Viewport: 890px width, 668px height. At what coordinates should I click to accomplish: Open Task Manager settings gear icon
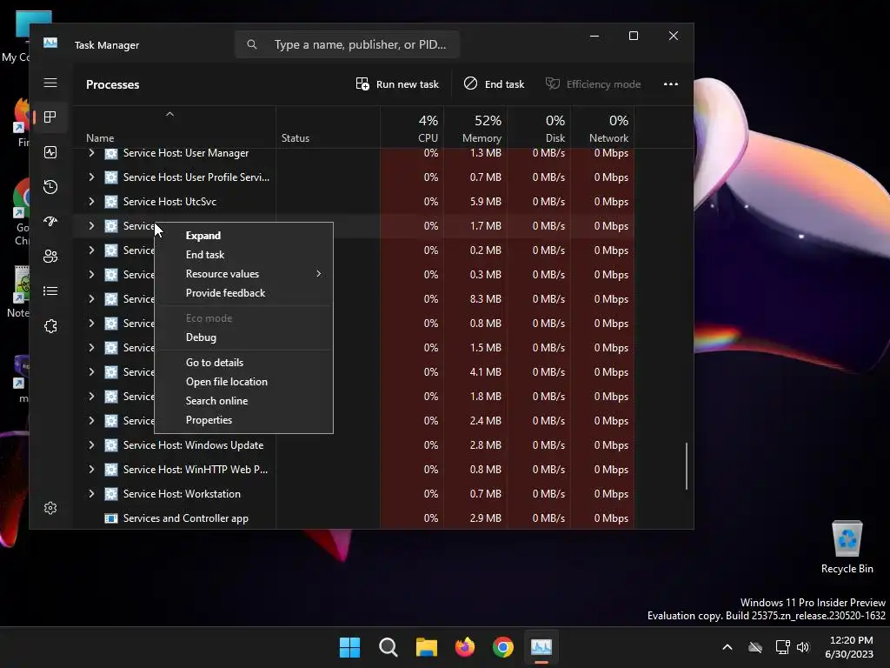[x=50, y=508]
